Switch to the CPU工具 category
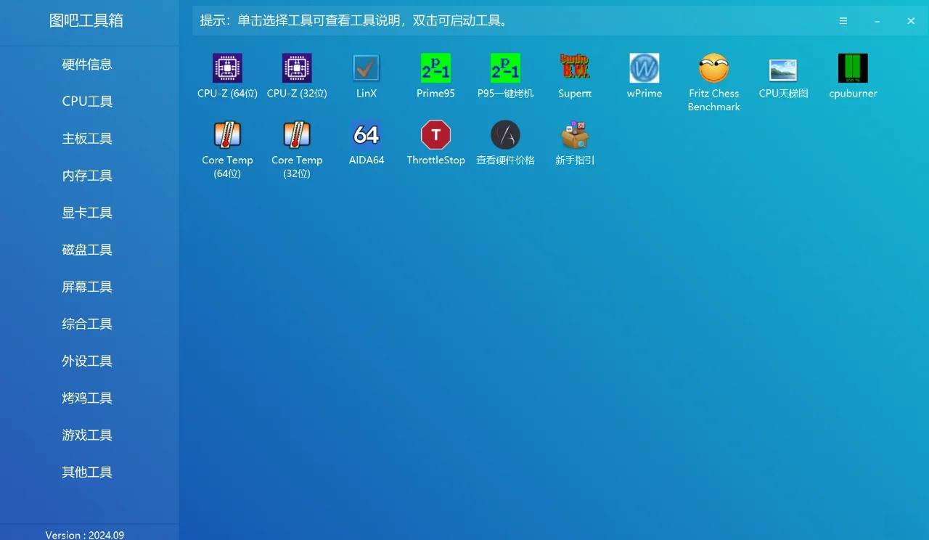This screenshot has width=929, height=540. [87, 102]
